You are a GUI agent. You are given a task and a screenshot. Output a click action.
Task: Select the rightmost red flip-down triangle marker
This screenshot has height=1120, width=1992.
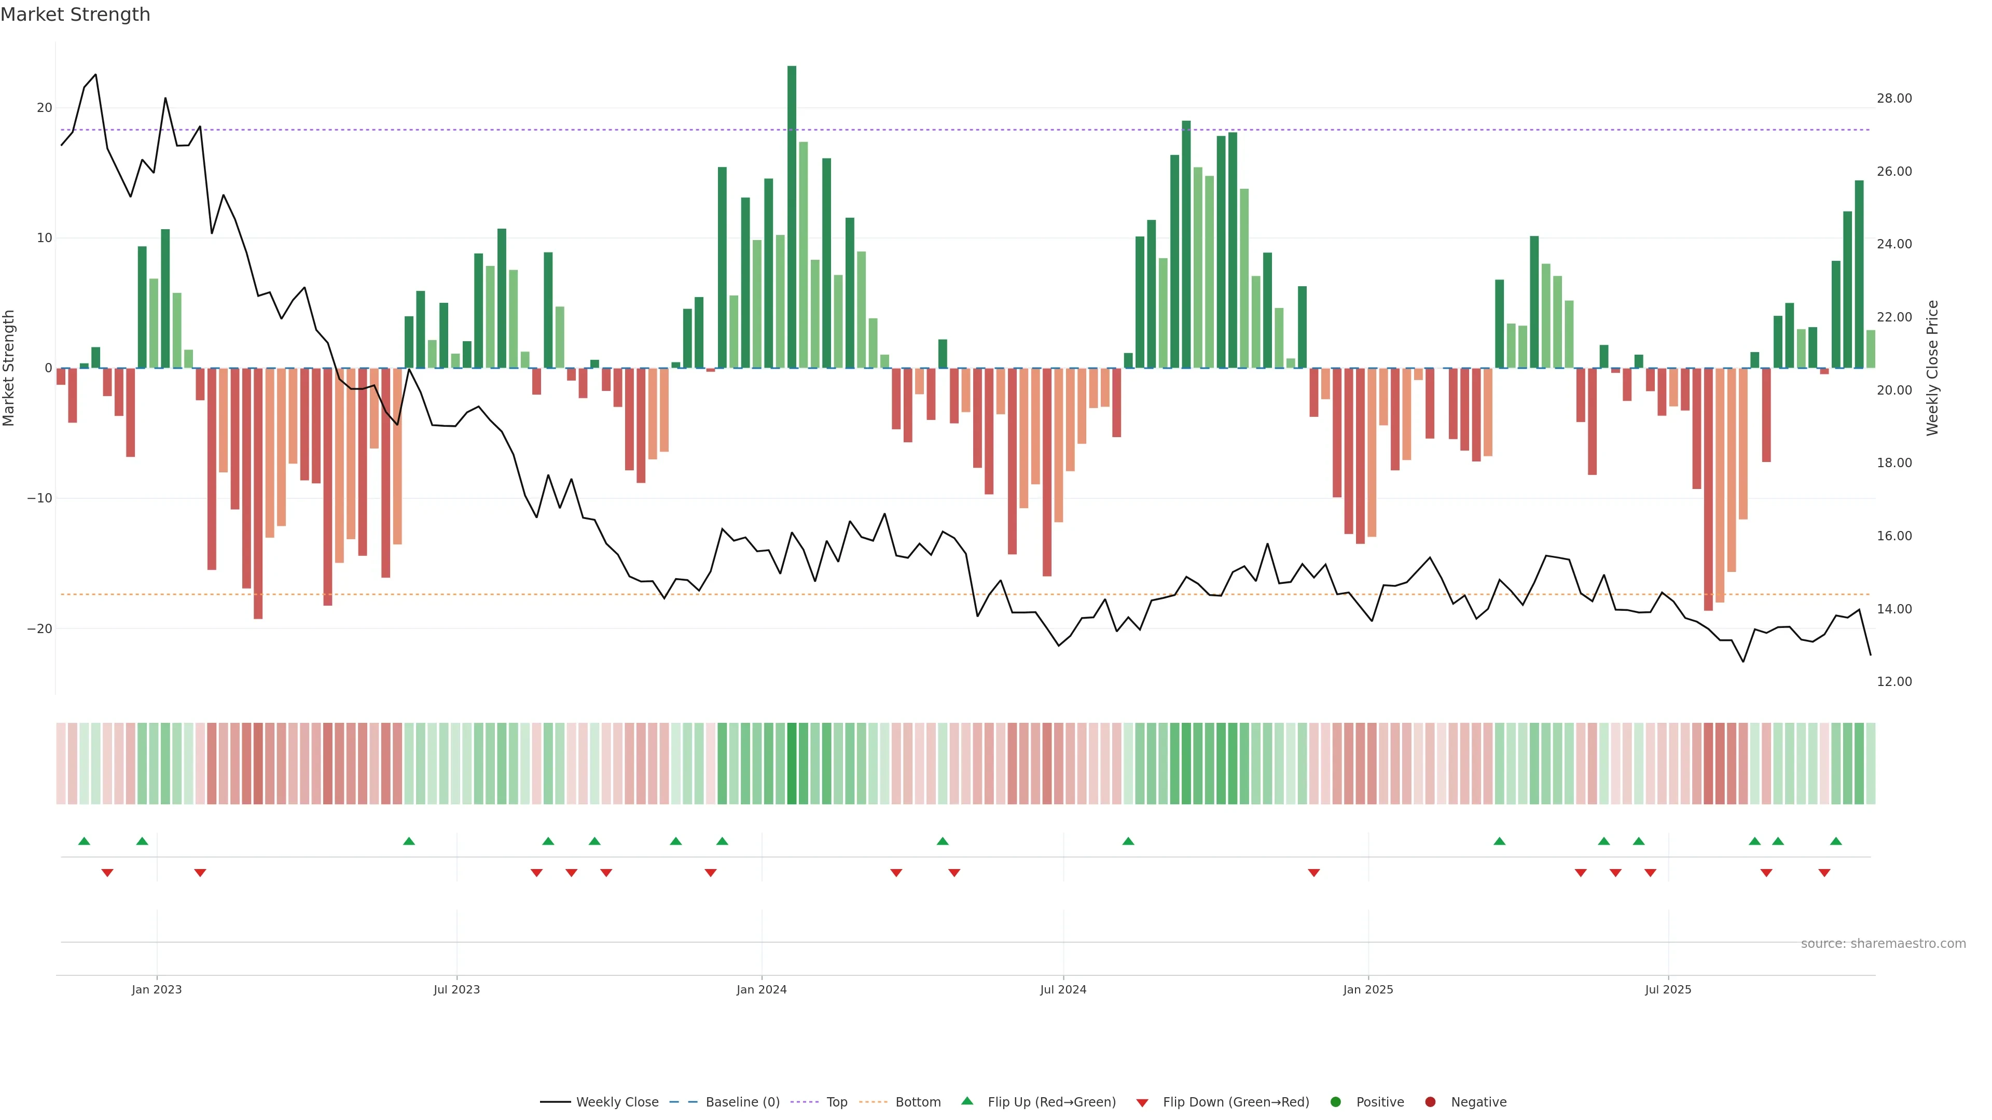point(1824,873)
